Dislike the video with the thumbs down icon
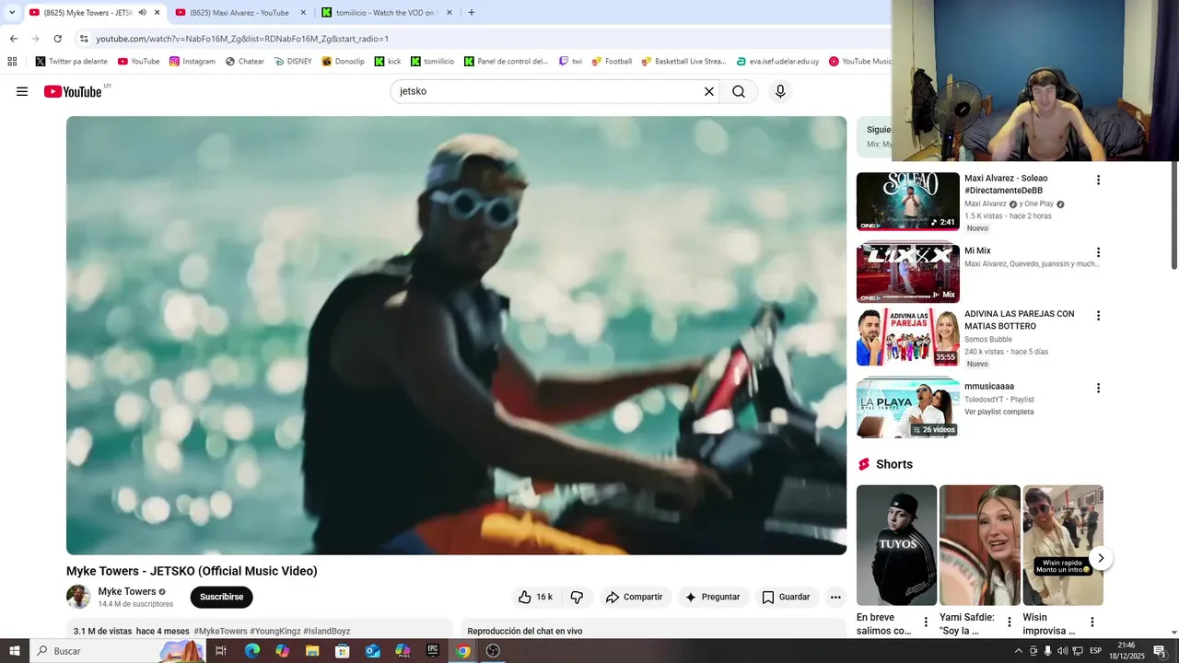 click(x=577, y=597)
